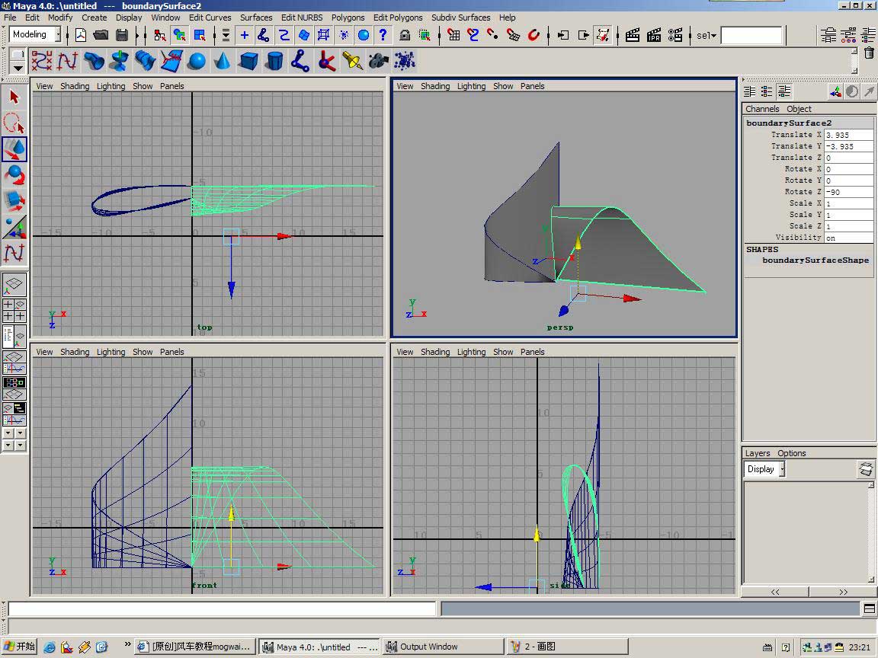The image size is (878, 658).
Task: Open Shading menu in persp viewport
Action: tap(434, 86)
